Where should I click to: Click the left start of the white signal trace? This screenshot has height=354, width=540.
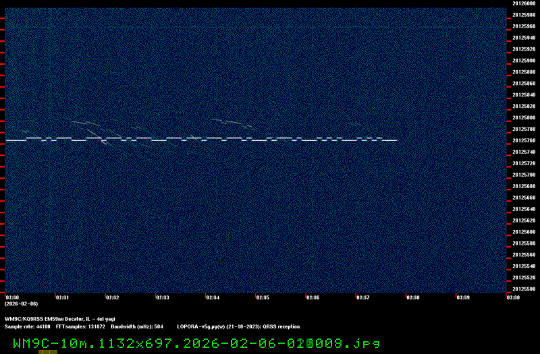[8, 140]
